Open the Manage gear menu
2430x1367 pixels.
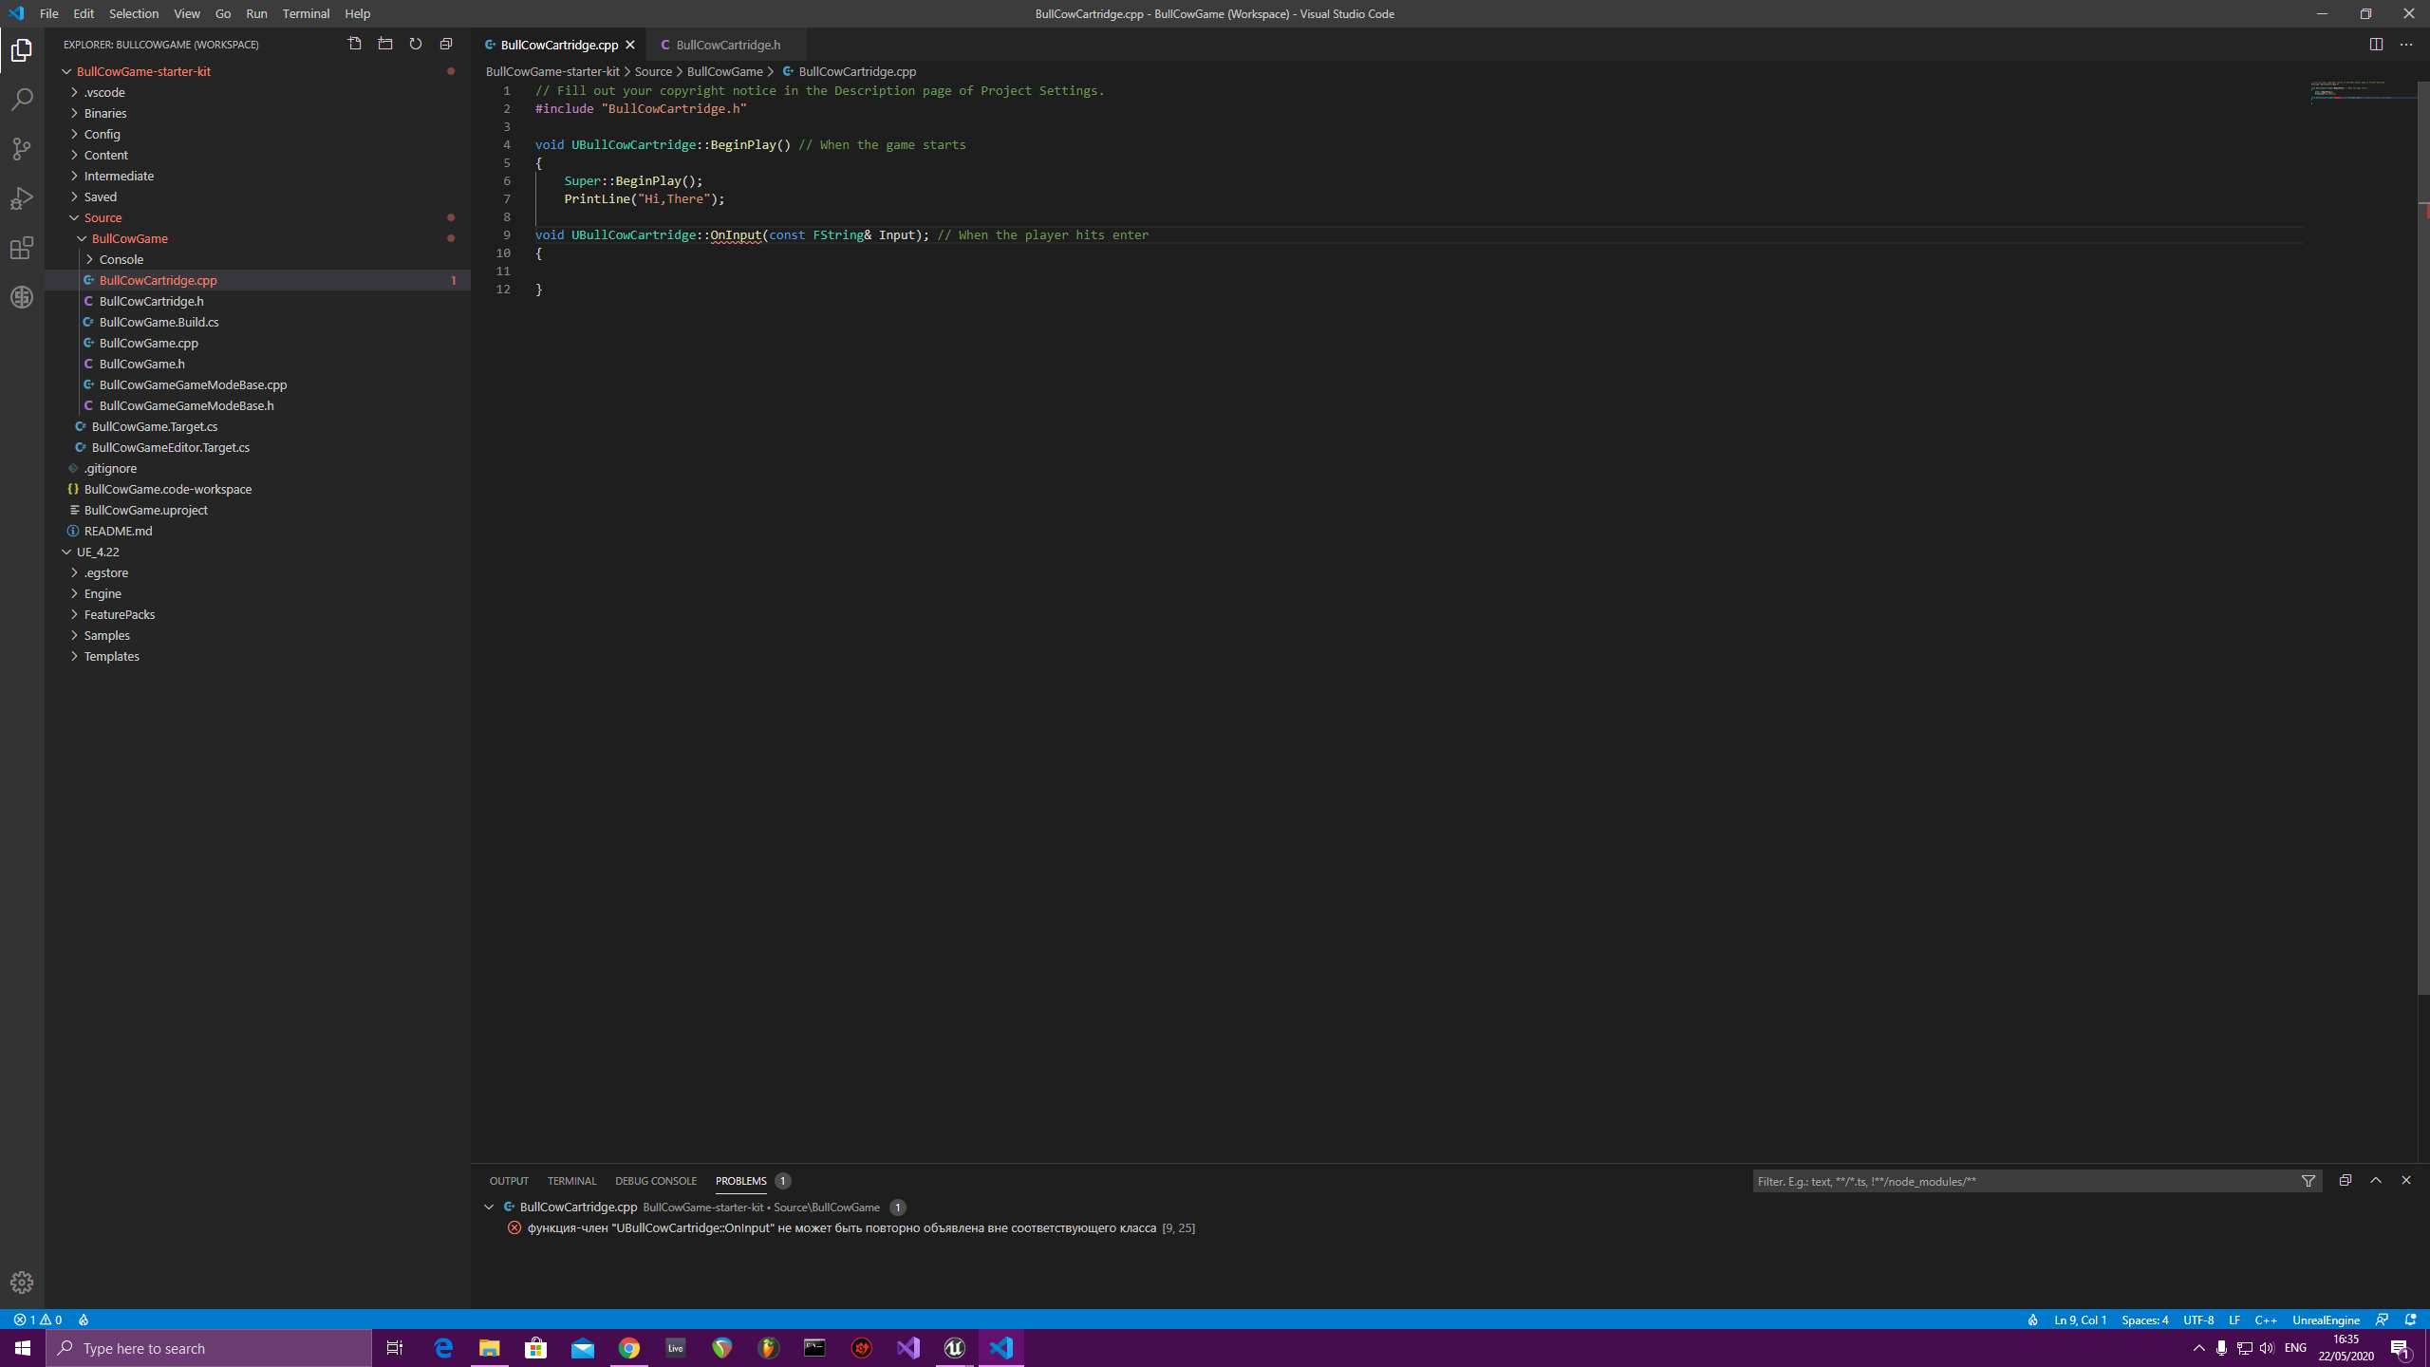21,1281
